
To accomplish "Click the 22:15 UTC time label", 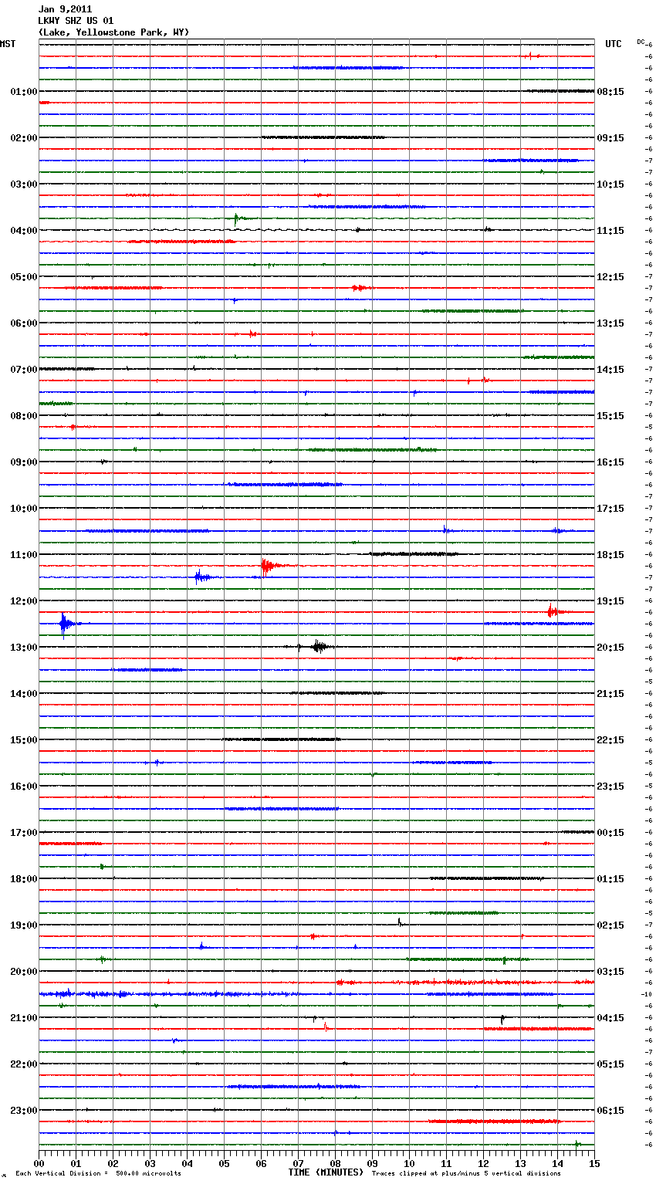I will point(610,740).
